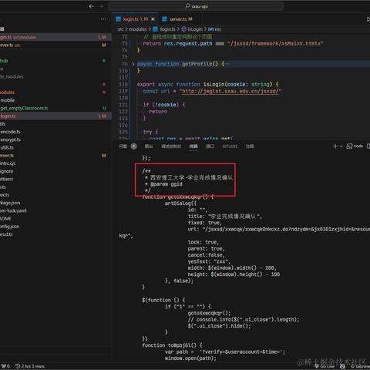The image size is (370, 370).
Task: Go back with the navigation arrow
Action: click(x=91, y=6)
